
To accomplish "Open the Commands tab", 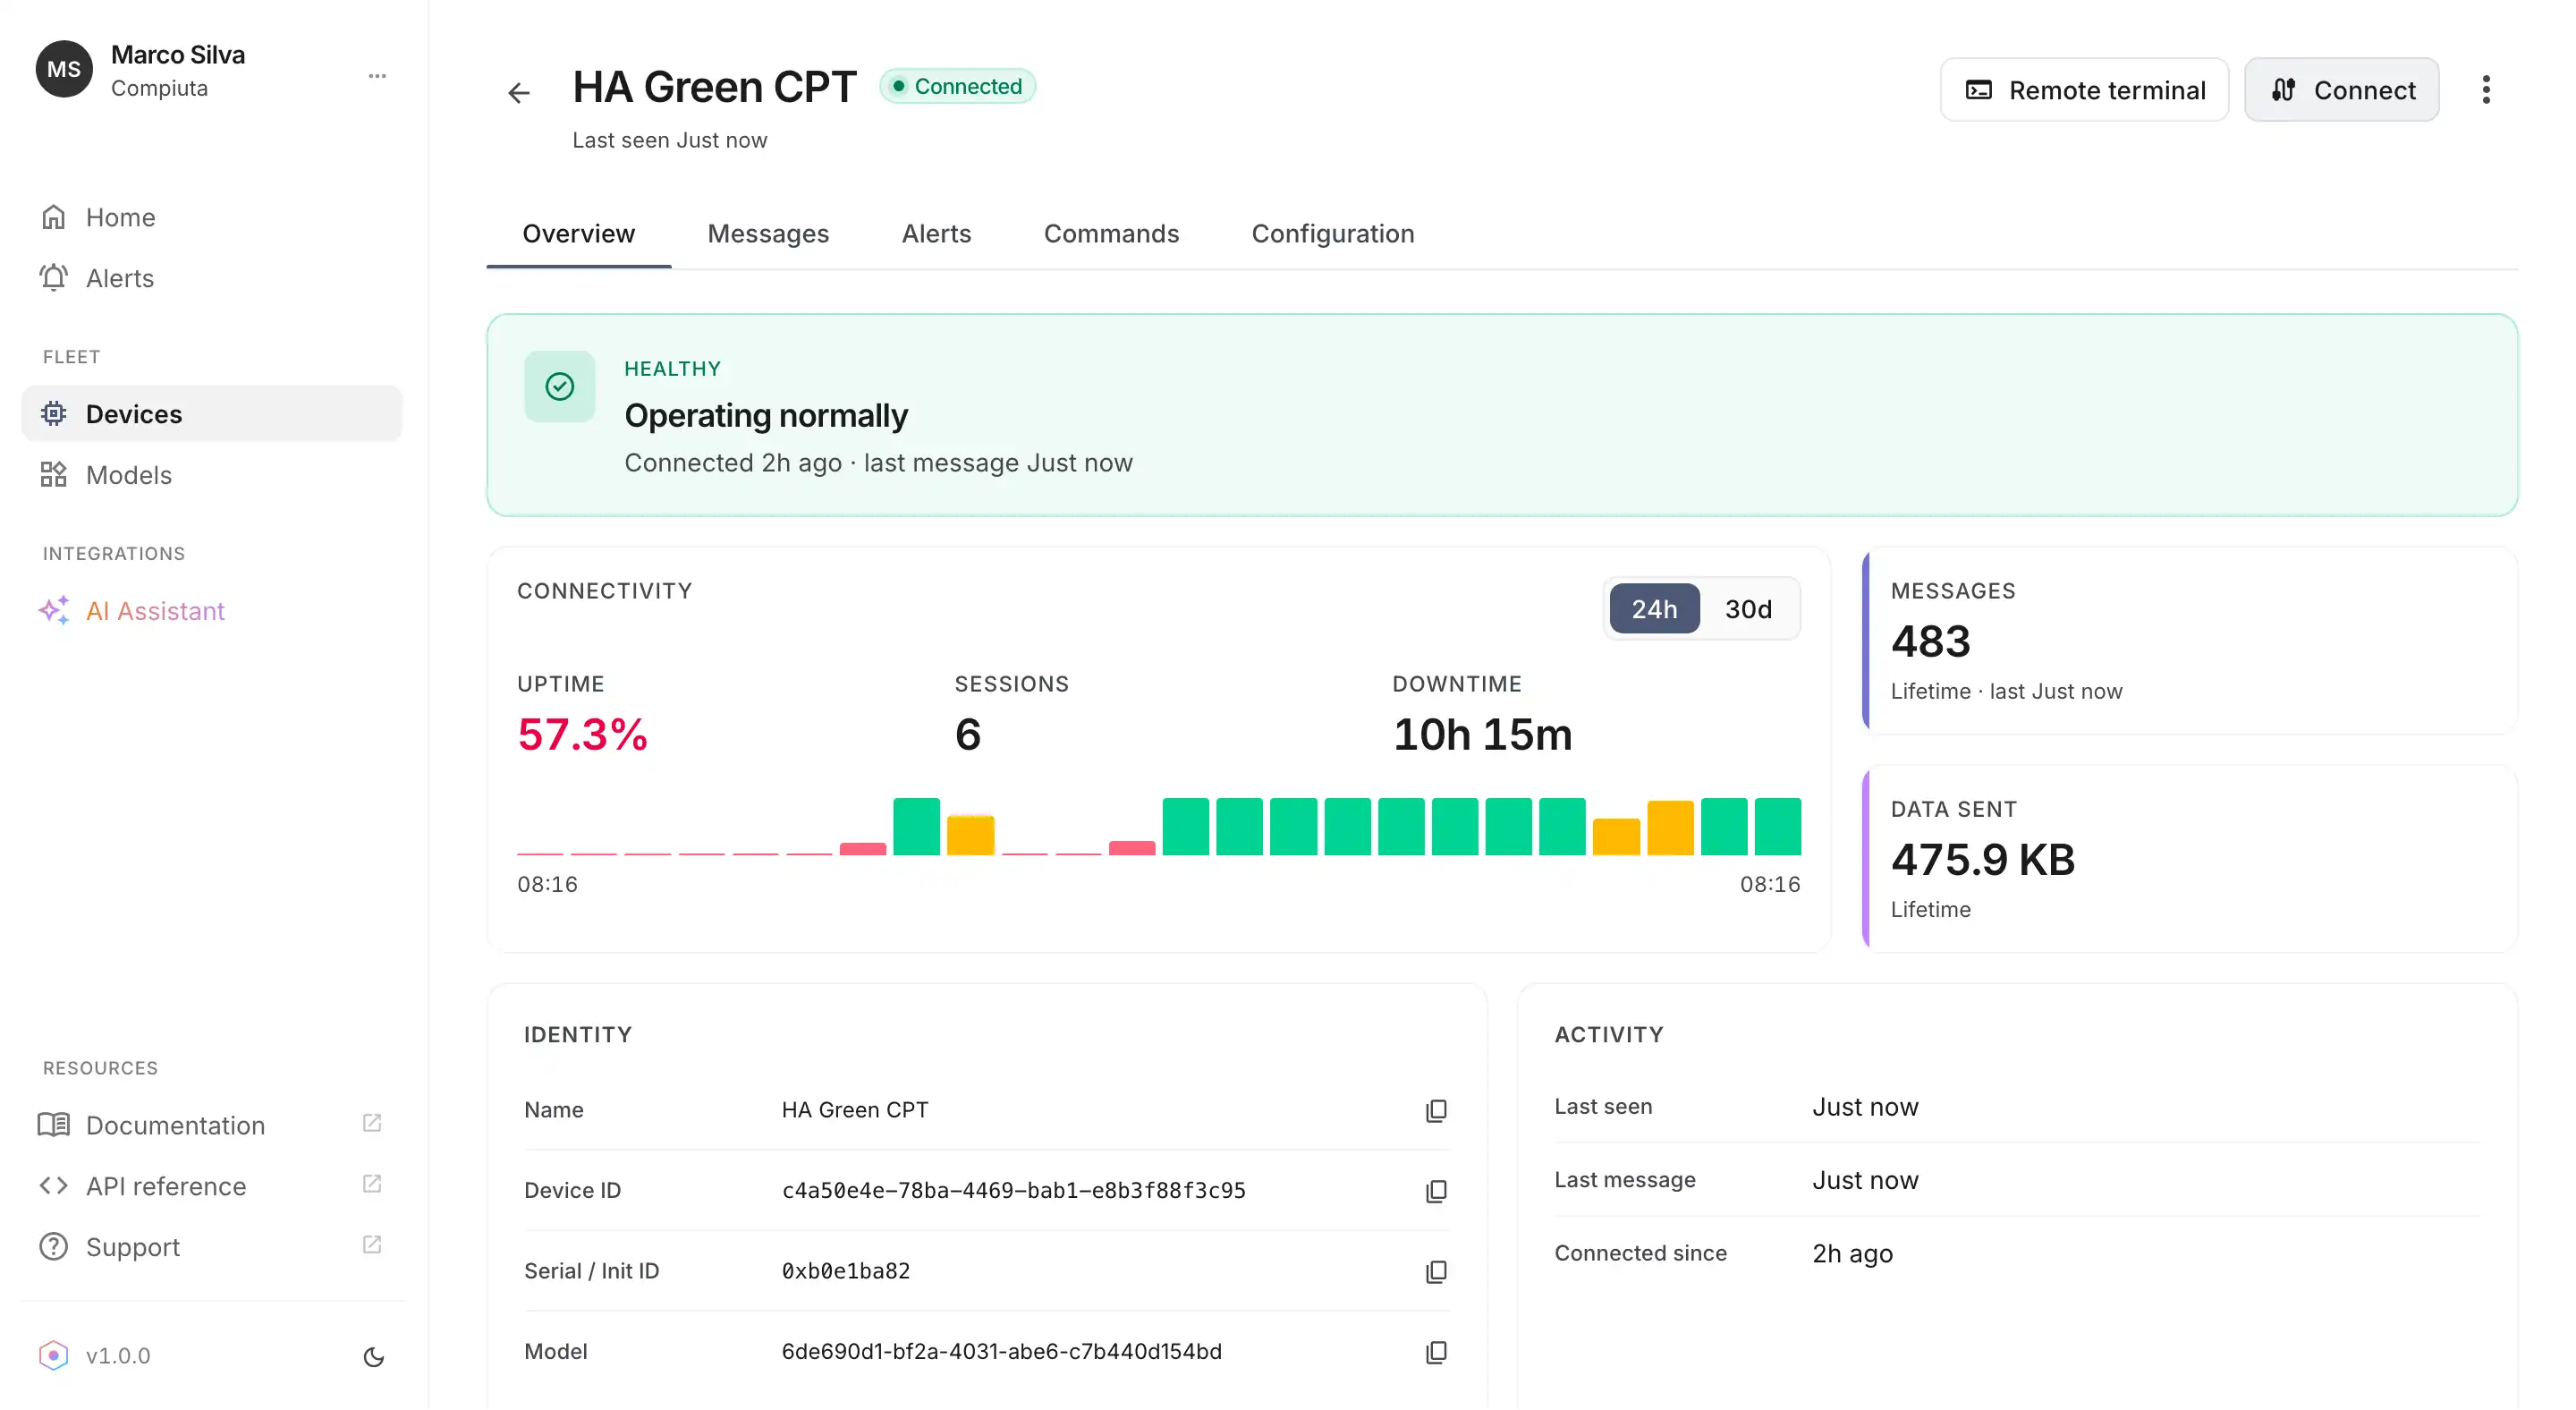I will click(1111, 234).
